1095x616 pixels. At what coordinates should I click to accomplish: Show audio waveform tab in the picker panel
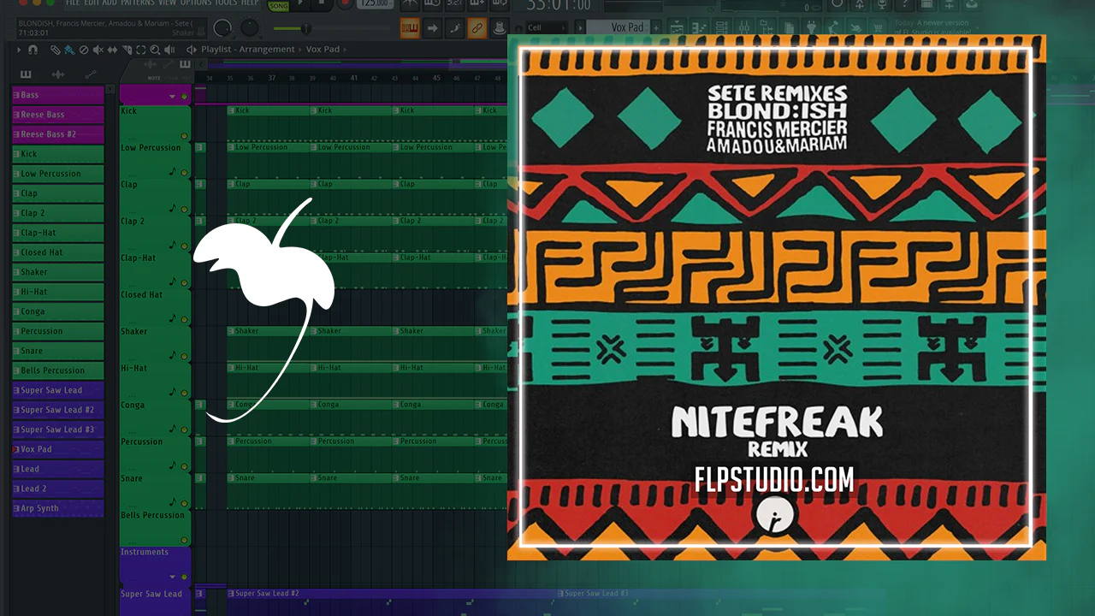tap(58, 74)
